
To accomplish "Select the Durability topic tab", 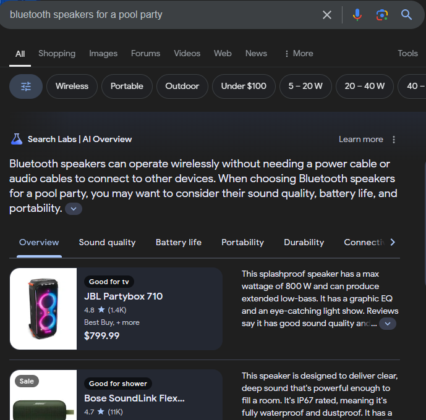I will click(304, 242).
